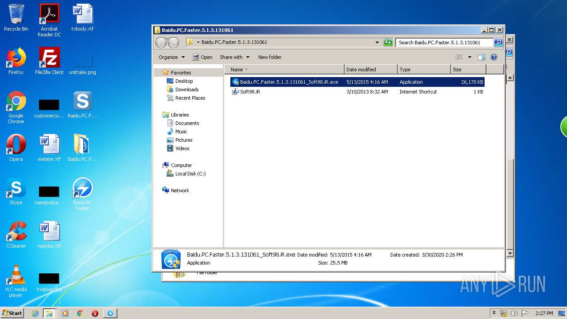The image size is (567, 319).
Task: Click the New folder button
Action: click(x=270, y=57)
